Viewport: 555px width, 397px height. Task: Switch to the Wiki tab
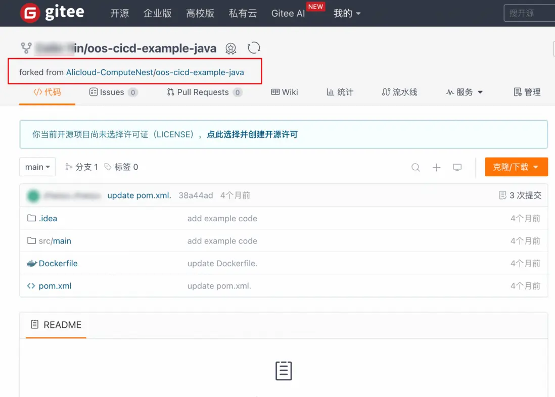point(285,92)
